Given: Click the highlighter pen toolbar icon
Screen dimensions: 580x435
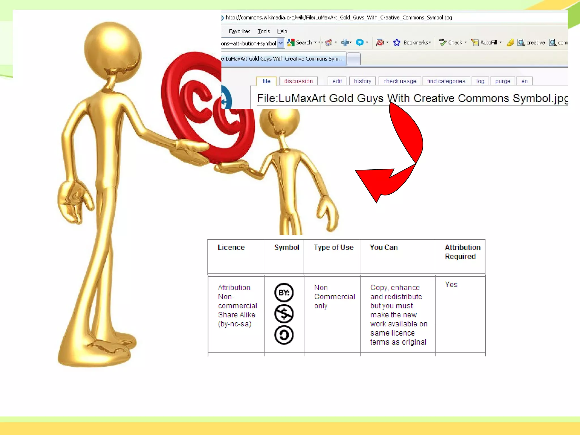Looking at the screenshot, I should coord(510,43).
